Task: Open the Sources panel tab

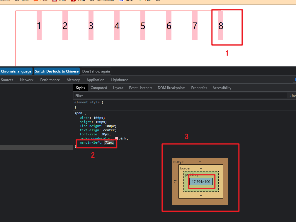Action: click(7, 80)
